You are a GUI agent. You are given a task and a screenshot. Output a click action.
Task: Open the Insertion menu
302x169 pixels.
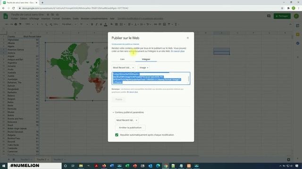tap(46, 19)
